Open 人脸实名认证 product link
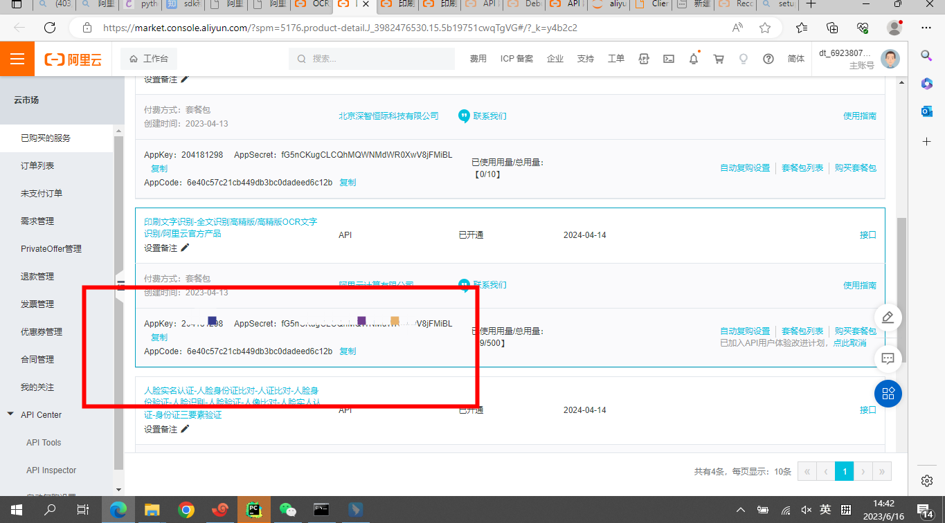The height and width of the screenshot is (523, 945). click(x=231, y=403)
